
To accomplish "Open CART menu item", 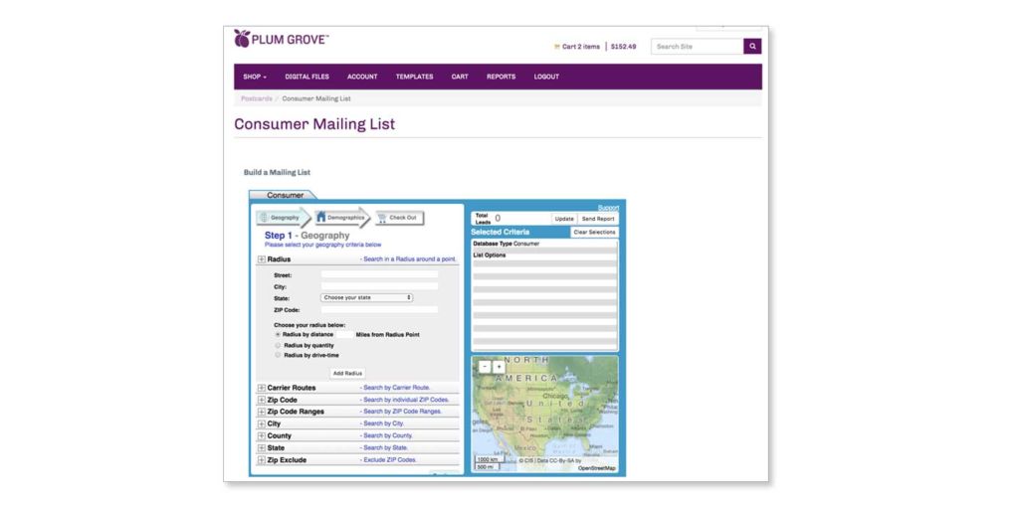I will 460,77.
